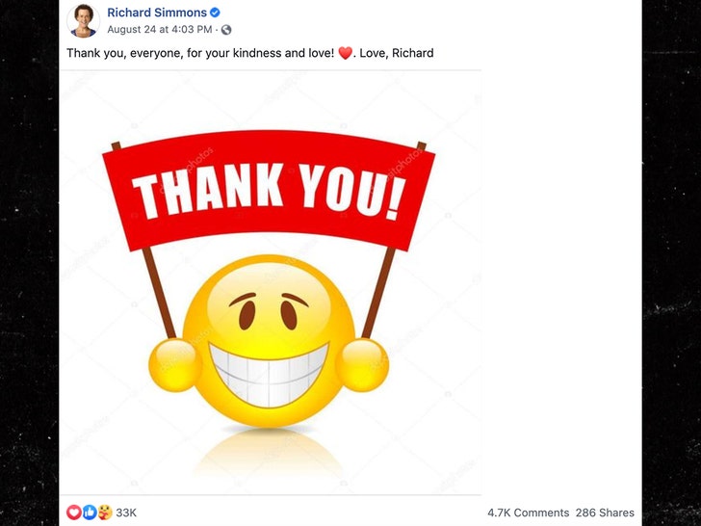The width and height of the screenshot is (701, 526).
Task: Click the heart Love reaction icon
Action: (x=74, y=513)
